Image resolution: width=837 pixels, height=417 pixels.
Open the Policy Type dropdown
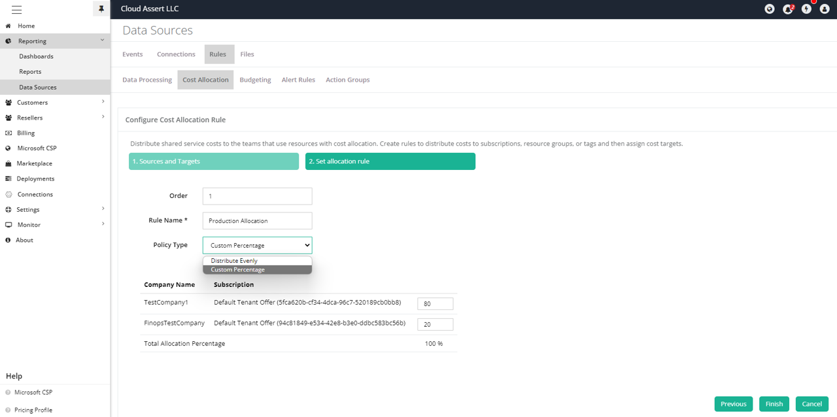tap(258, 245)
